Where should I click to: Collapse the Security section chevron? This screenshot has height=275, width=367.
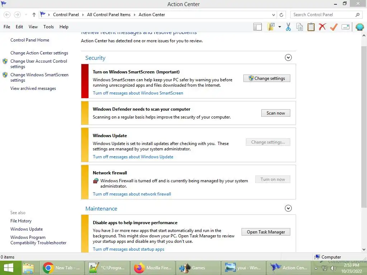(x=288, y=58)
